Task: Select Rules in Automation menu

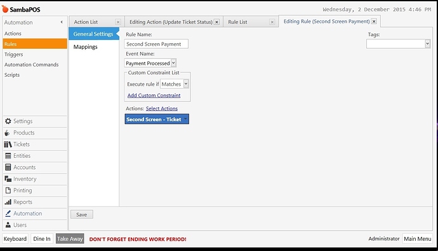Action: (x=35, y=44)
